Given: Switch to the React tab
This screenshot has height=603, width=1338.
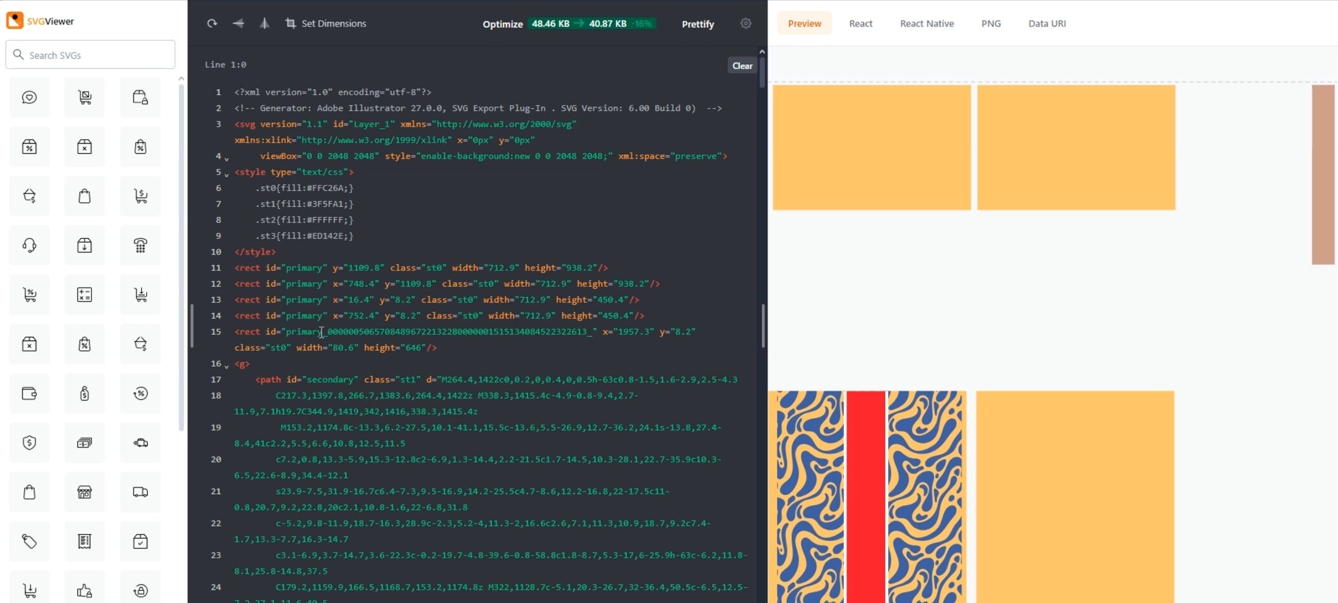Looking at the screenshot, I should point(860,24).
